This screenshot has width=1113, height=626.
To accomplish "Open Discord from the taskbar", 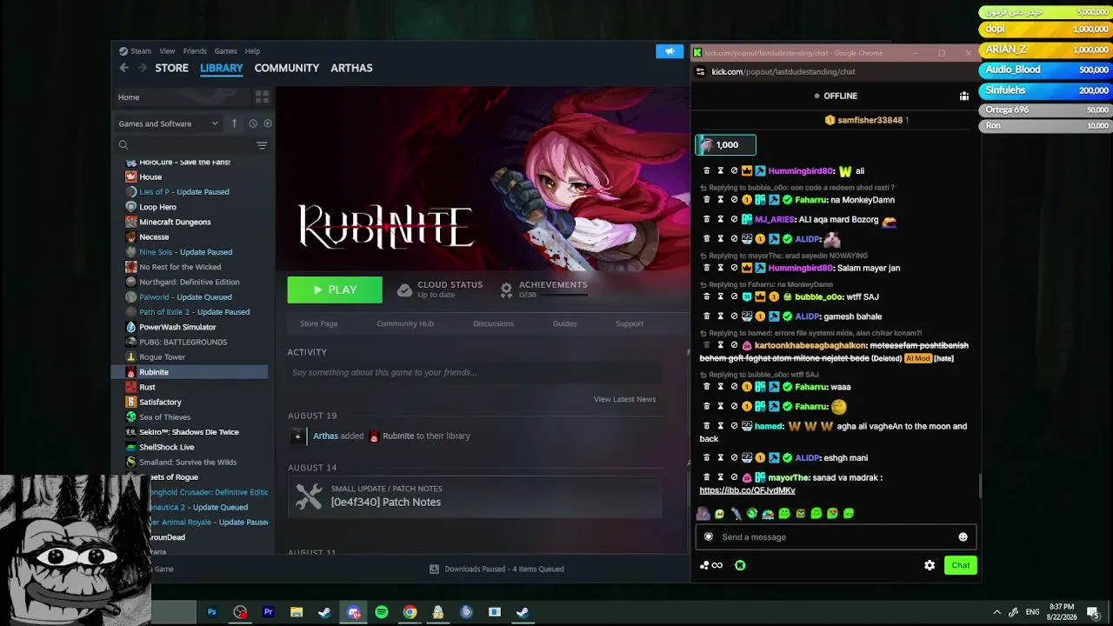I will 353,612.
